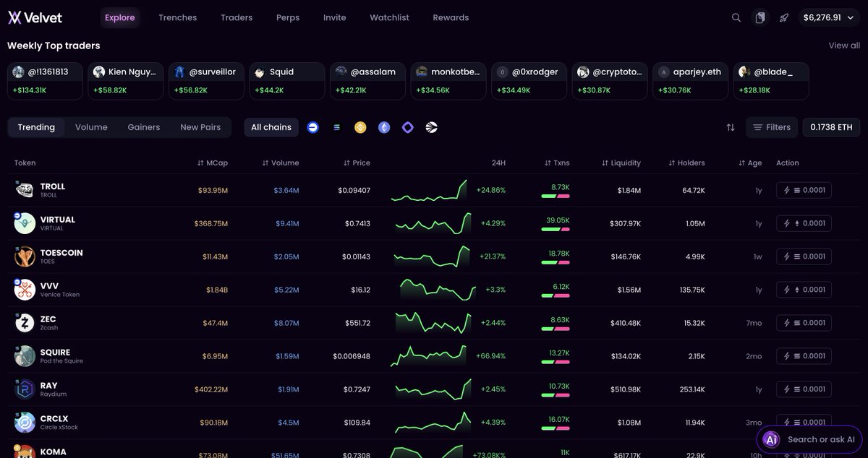Sort table by Volume column header
The height and width of the screenshot is (458, 868).
coord(280,163)
